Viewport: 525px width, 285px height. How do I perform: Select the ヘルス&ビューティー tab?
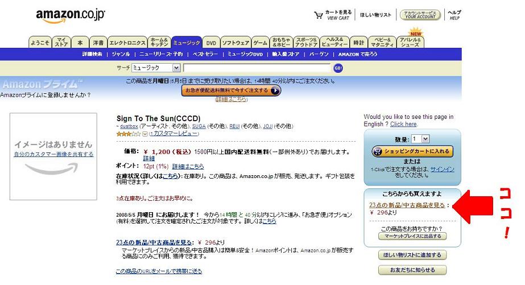(x=334, y=43)
